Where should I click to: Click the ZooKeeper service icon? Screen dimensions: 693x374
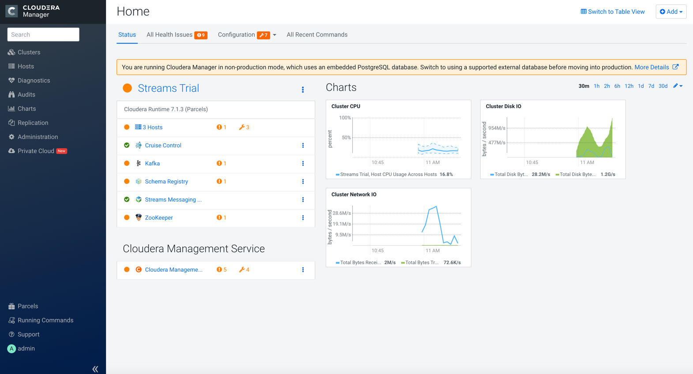click(x=139, y=217)
